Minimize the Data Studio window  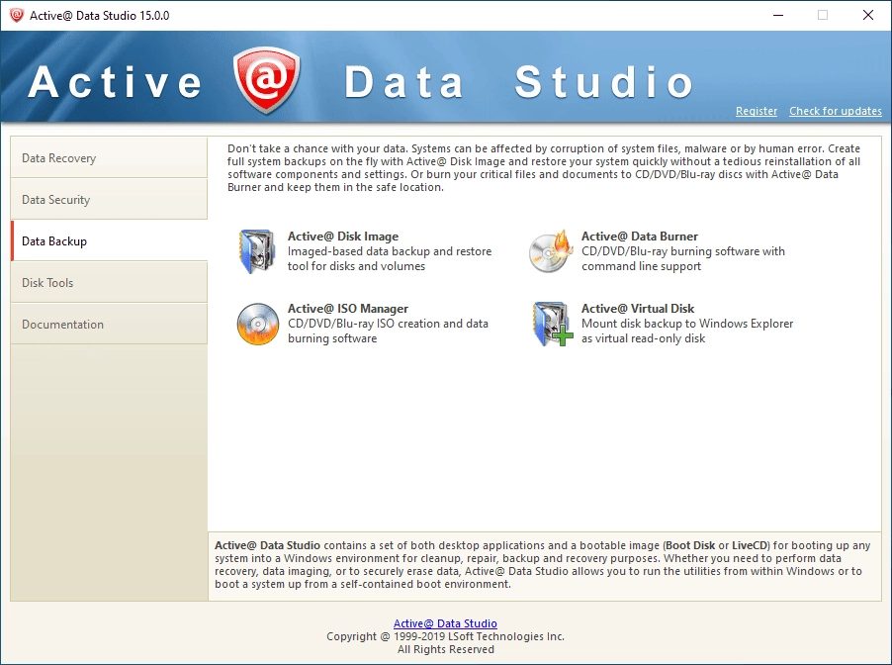click(778, 16)
